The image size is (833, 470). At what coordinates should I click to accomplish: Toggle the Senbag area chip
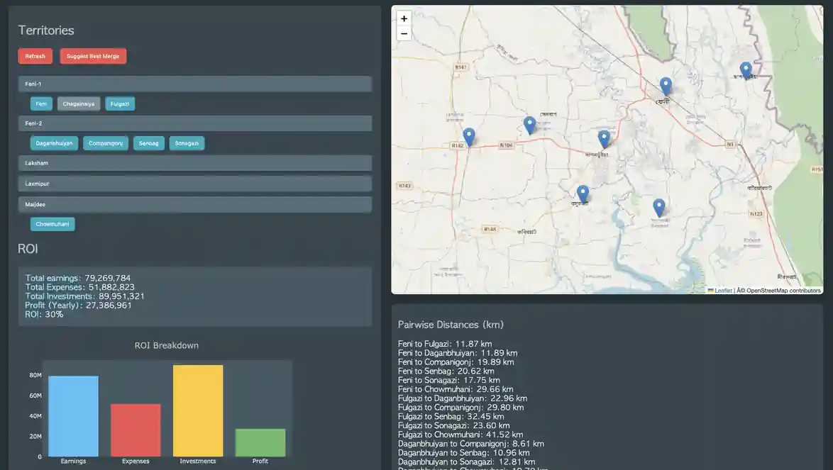149,144
